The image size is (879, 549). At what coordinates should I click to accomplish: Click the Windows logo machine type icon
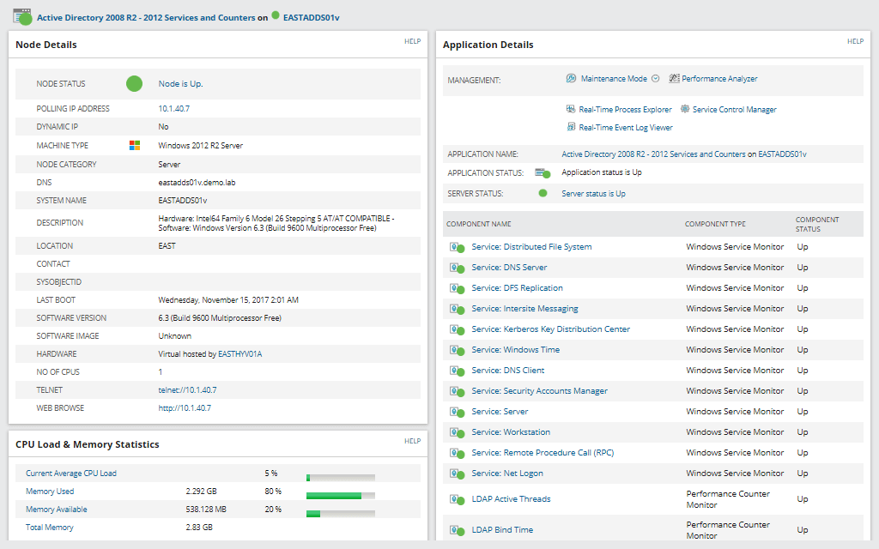click(x=134, y=146)
